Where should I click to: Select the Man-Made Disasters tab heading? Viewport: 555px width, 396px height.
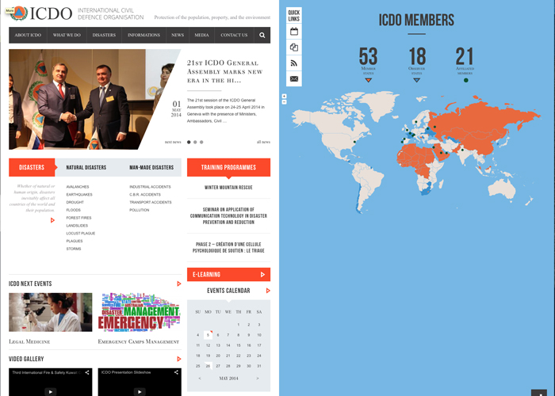151,168
